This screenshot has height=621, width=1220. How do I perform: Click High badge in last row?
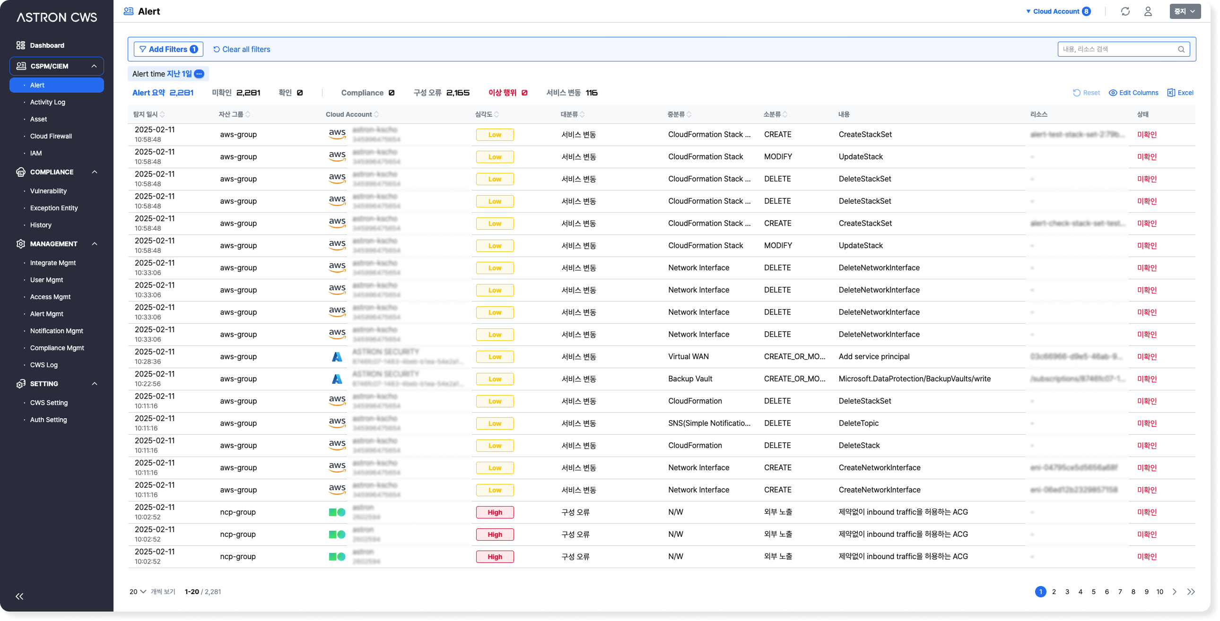[495, 557]
